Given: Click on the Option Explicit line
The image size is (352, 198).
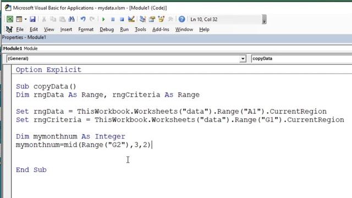Looking at the screenshot, I should [x=48, y=70].
